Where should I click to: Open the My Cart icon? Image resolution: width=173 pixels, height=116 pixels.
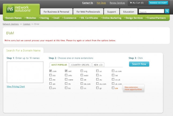click(x=131, y=3)
